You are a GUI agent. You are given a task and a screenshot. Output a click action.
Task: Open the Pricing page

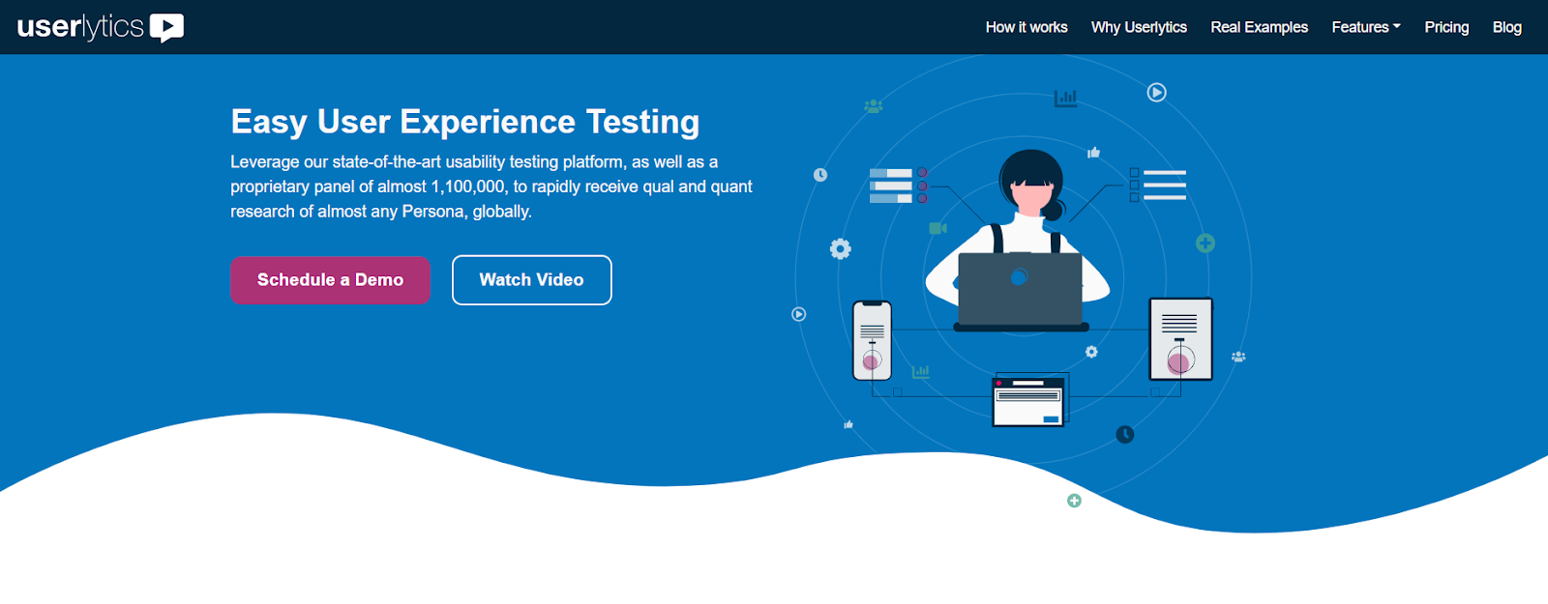point(1446,27)
